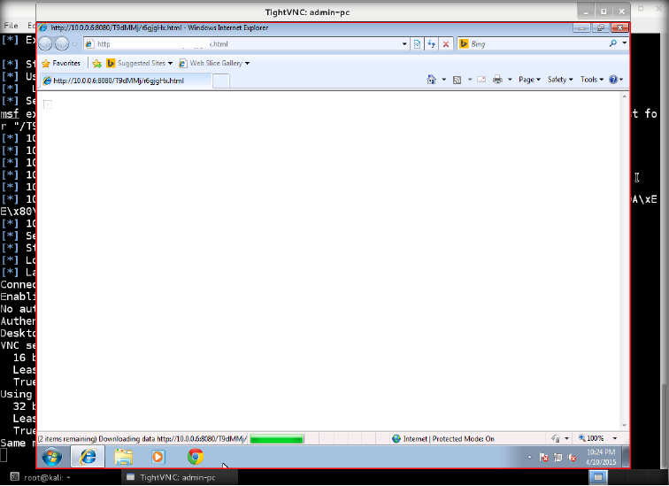
Task: Click the volume muted tray icon
Action: pyautogui.click(x=573, y=458)
